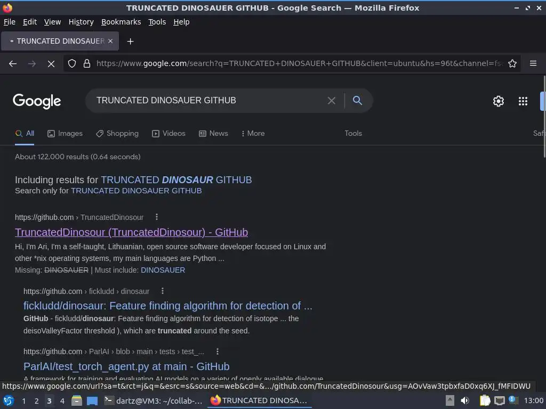Image resolution: width=546 pixels, height=409 pixels.
Task: Open the Help menu
Action: click(181, 22)
